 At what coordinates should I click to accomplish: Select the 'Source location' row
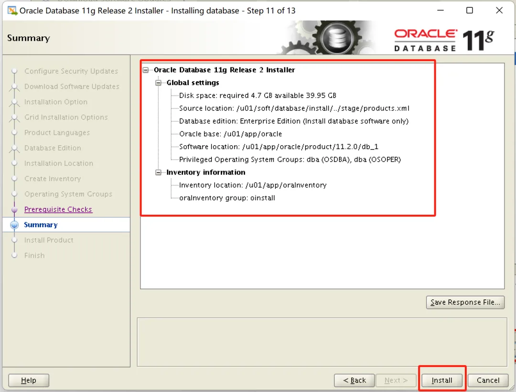tap(294, 109)
